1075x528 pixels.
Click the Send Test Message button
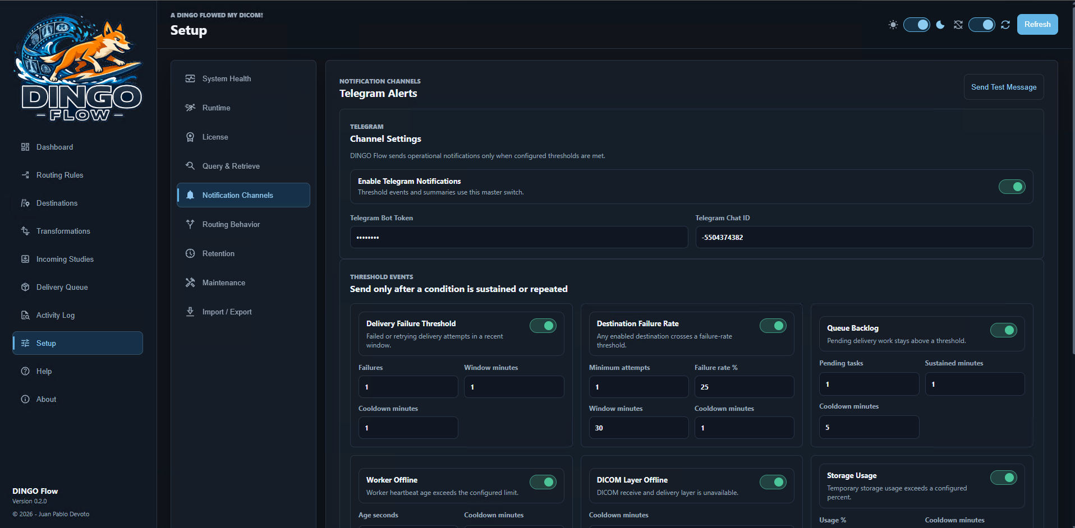[x=1004, y=87]
